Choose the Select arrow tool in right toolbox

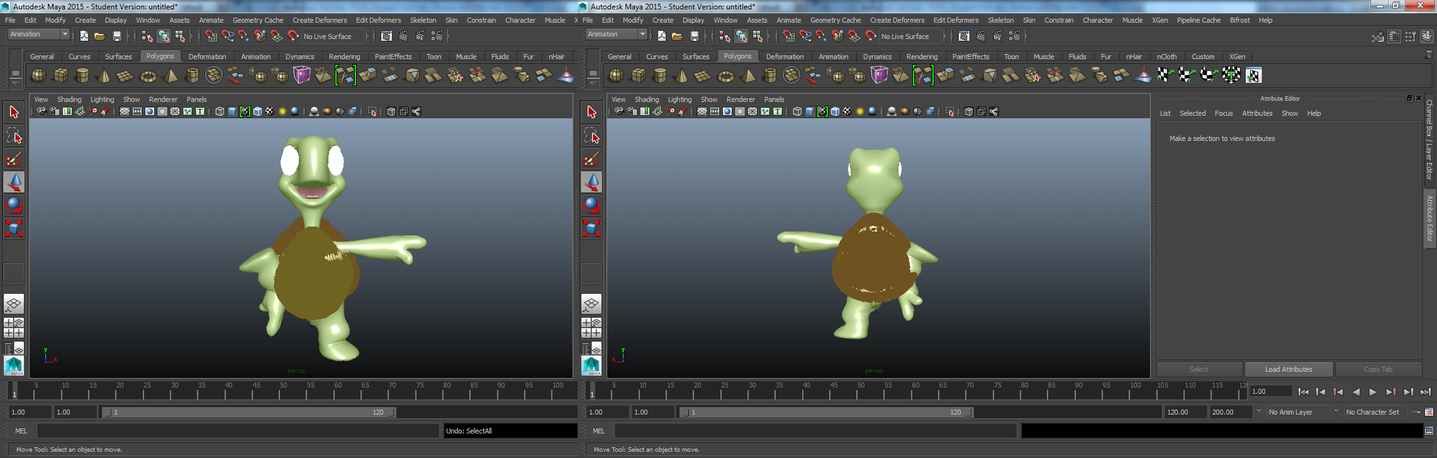click(591, 112)
